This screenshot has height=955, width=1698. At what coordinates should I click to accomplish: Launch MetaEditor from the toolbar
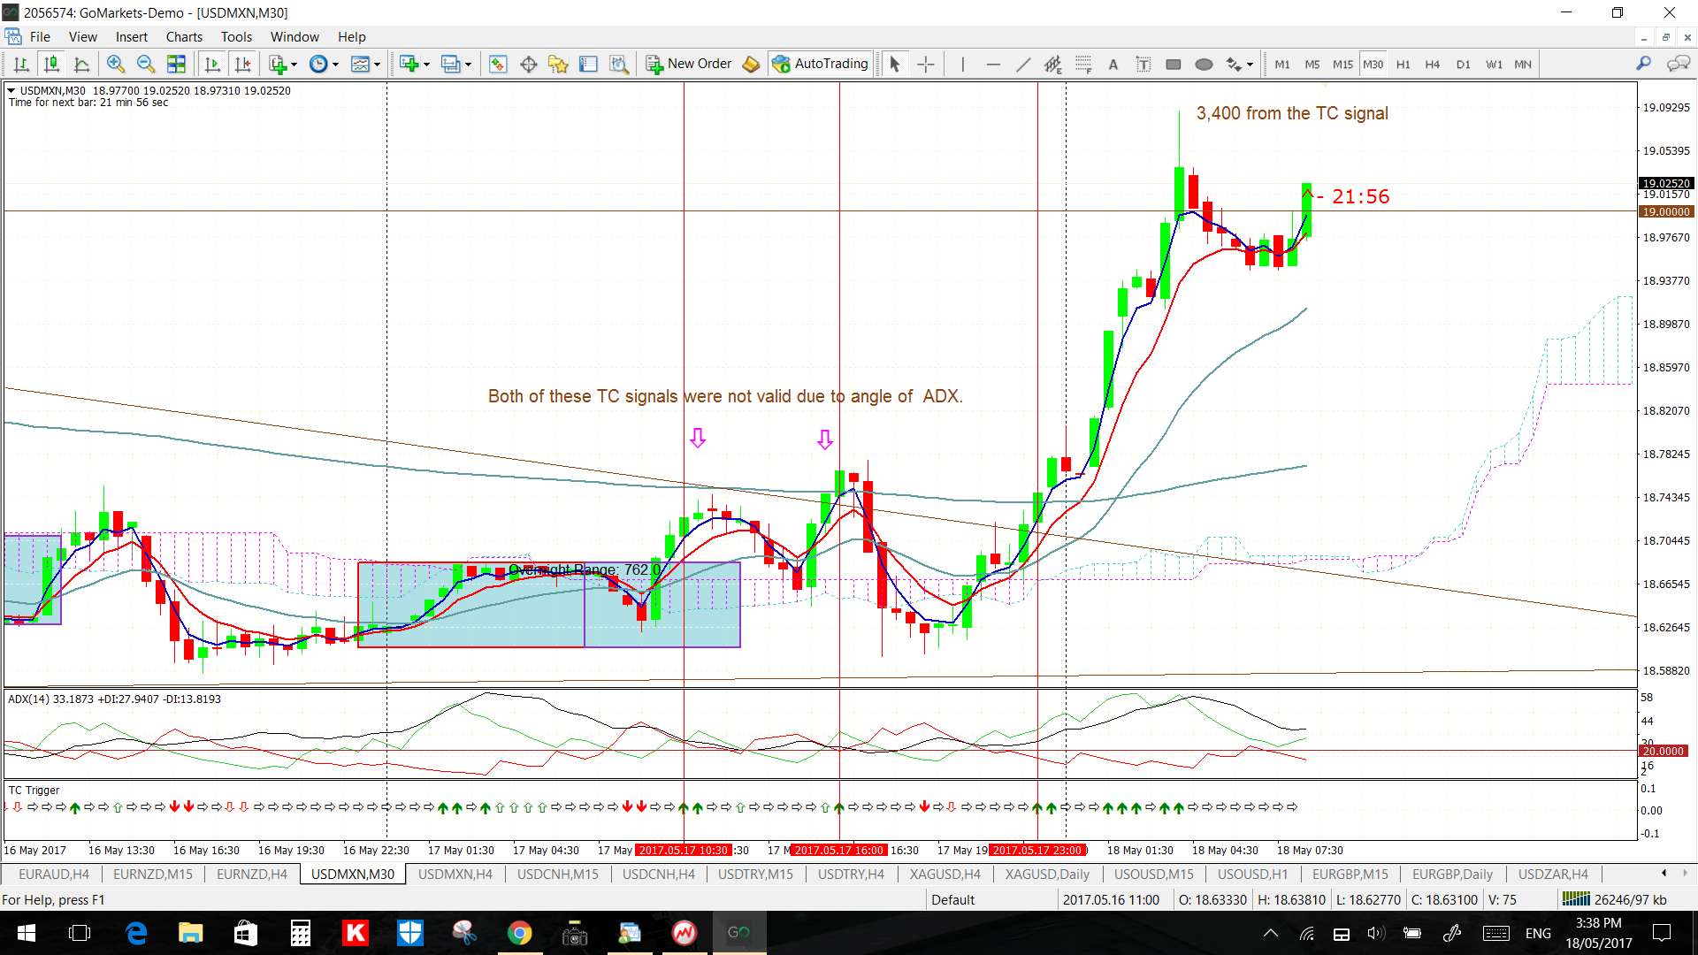pos(751,64)
